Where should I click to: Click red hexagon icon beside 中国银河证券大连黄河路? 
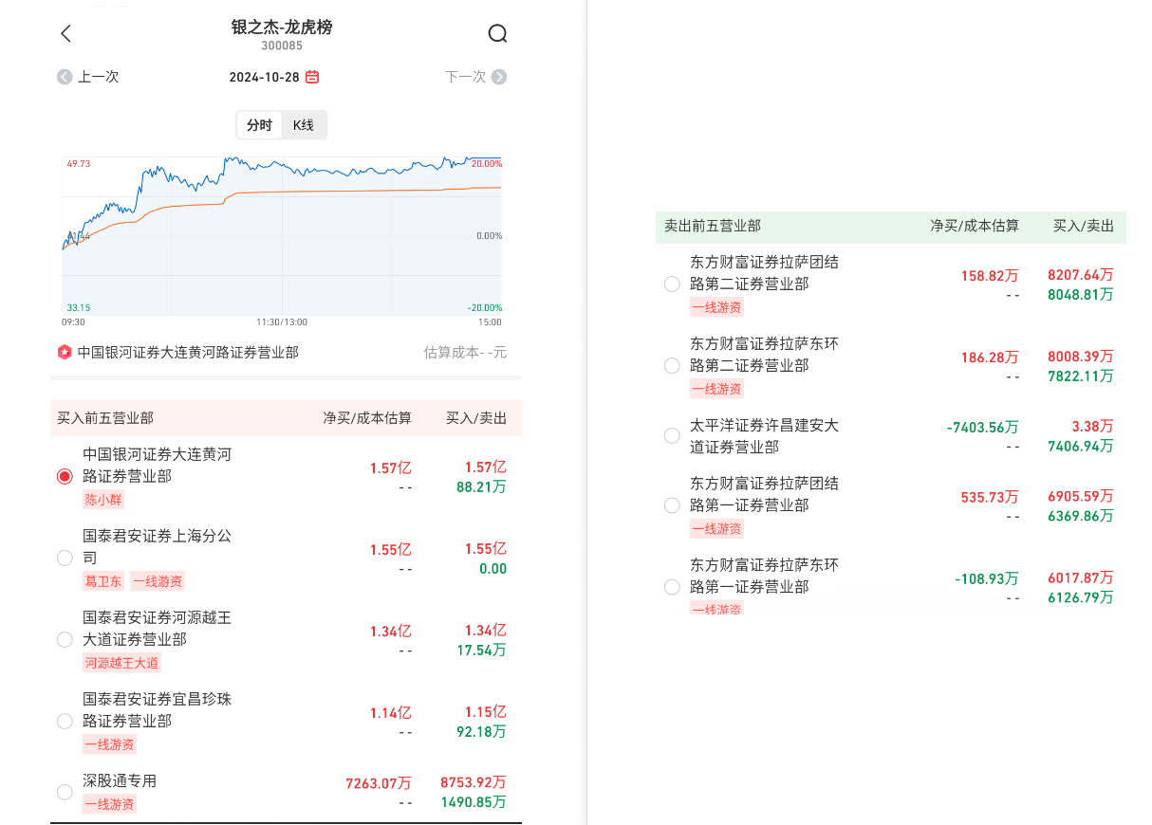pyautogui.click(x=65, y=352)
